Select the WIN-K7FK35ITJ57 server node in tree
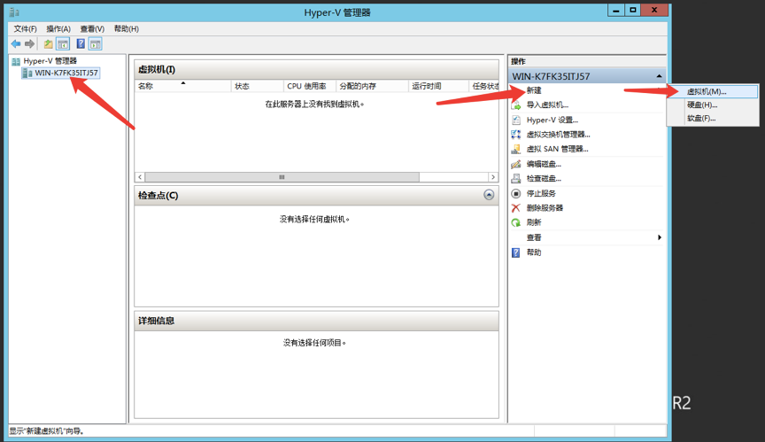This screenshot has width=765, height=442. coord(66,74)
